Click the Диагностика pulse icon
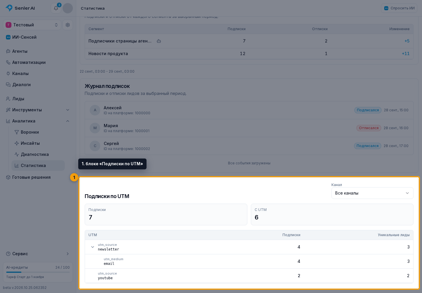This screenshot has height=293, width=422. click(x=17, y=154)
